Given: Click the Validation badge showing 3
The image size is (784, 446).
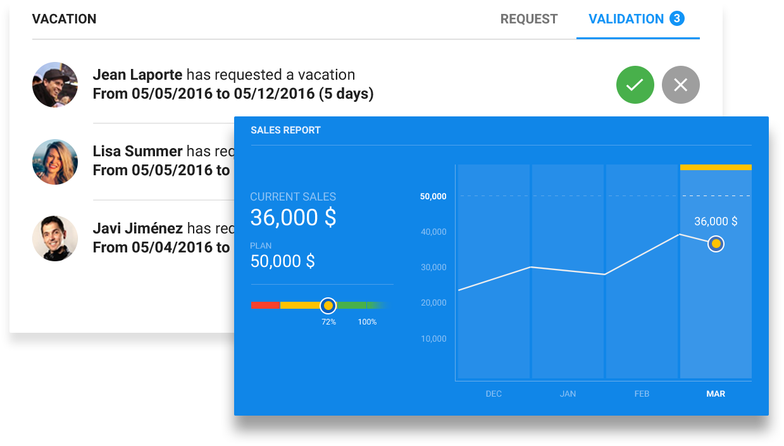Looking at the screenshot, I should [676, 18].
